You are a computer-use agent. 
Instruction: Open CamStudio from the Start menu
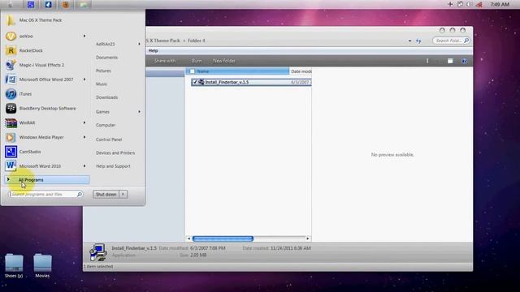pyautogui.click(x=30, y=152)
